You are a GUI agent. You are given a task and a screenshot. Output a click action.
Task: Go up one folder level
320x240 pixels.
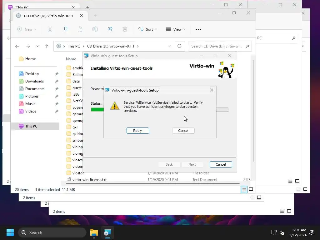(47, 46)
